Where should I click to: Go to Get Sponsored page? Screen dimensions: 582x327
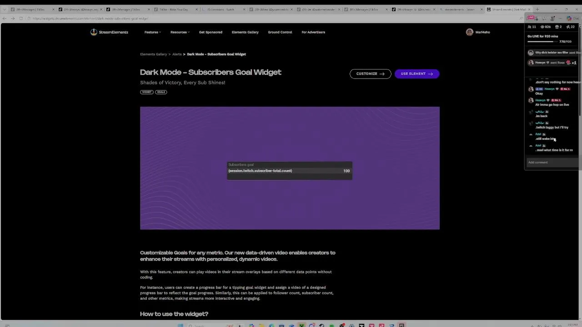(211, 32)
